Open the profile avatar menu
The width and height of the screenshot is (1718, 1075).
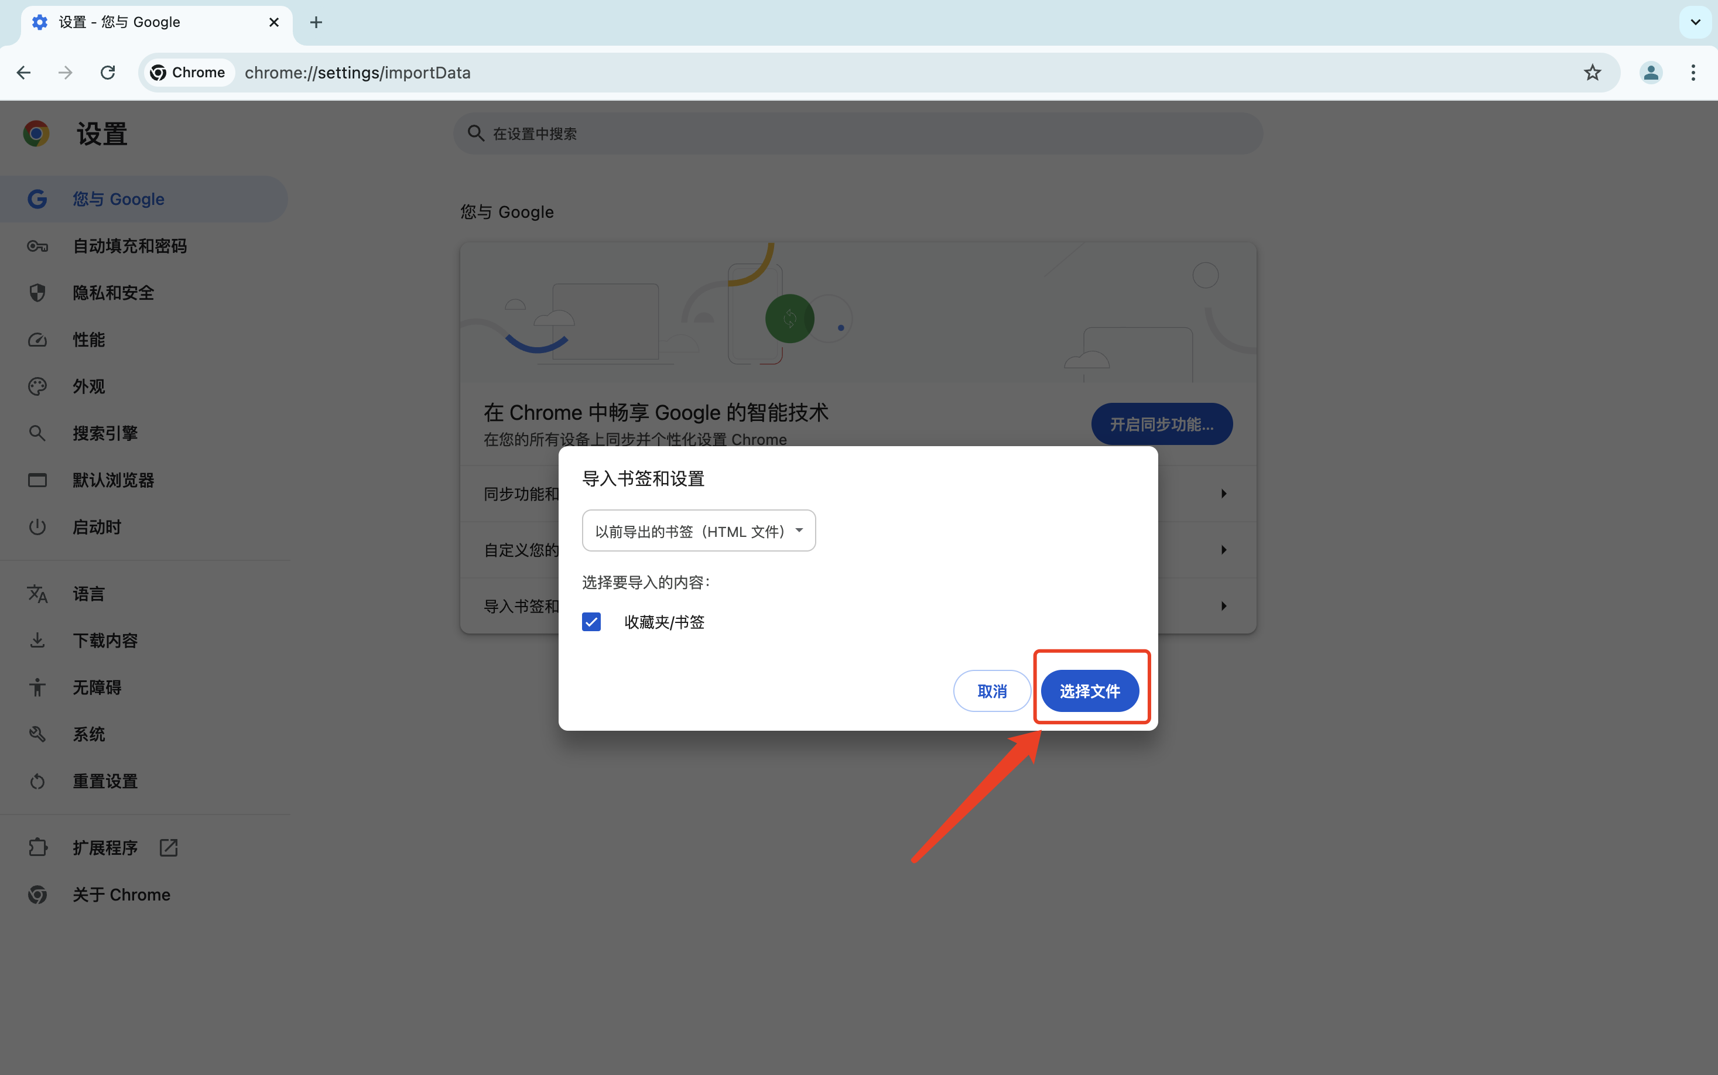coord(1651,73)
